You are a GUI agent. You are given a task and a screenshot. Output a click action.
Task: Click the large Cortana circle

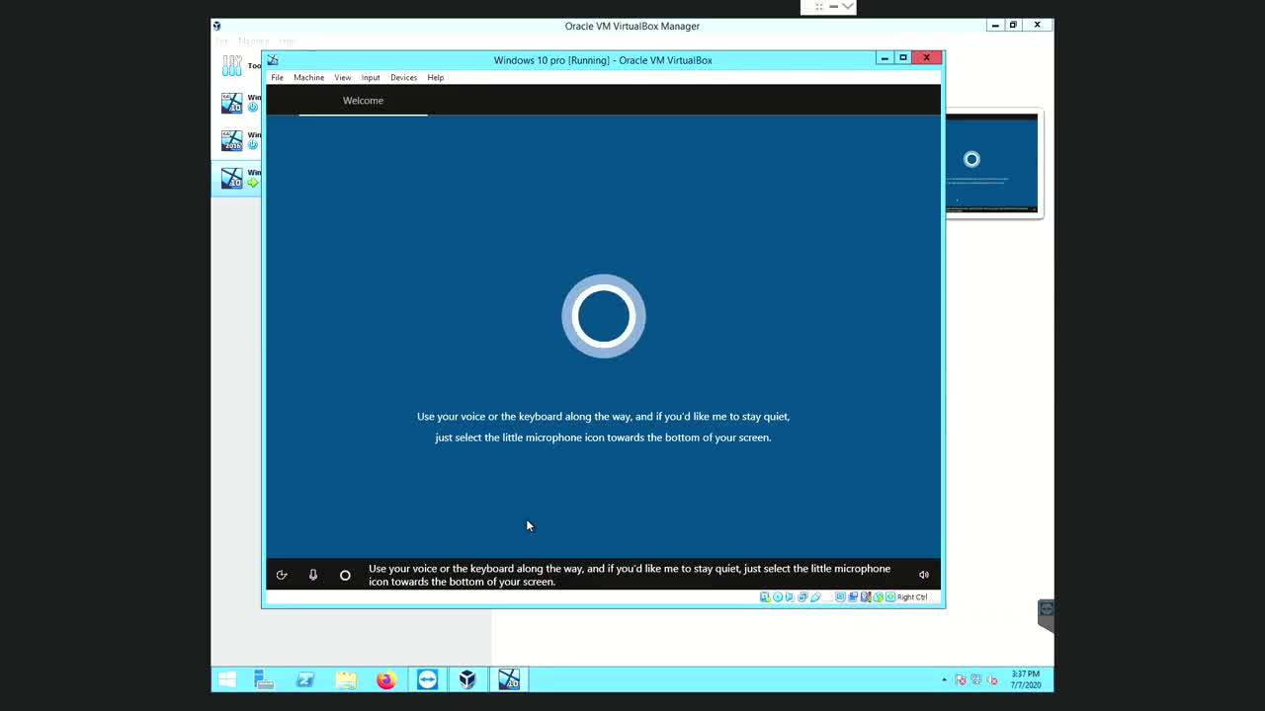(x=604, y=316)
